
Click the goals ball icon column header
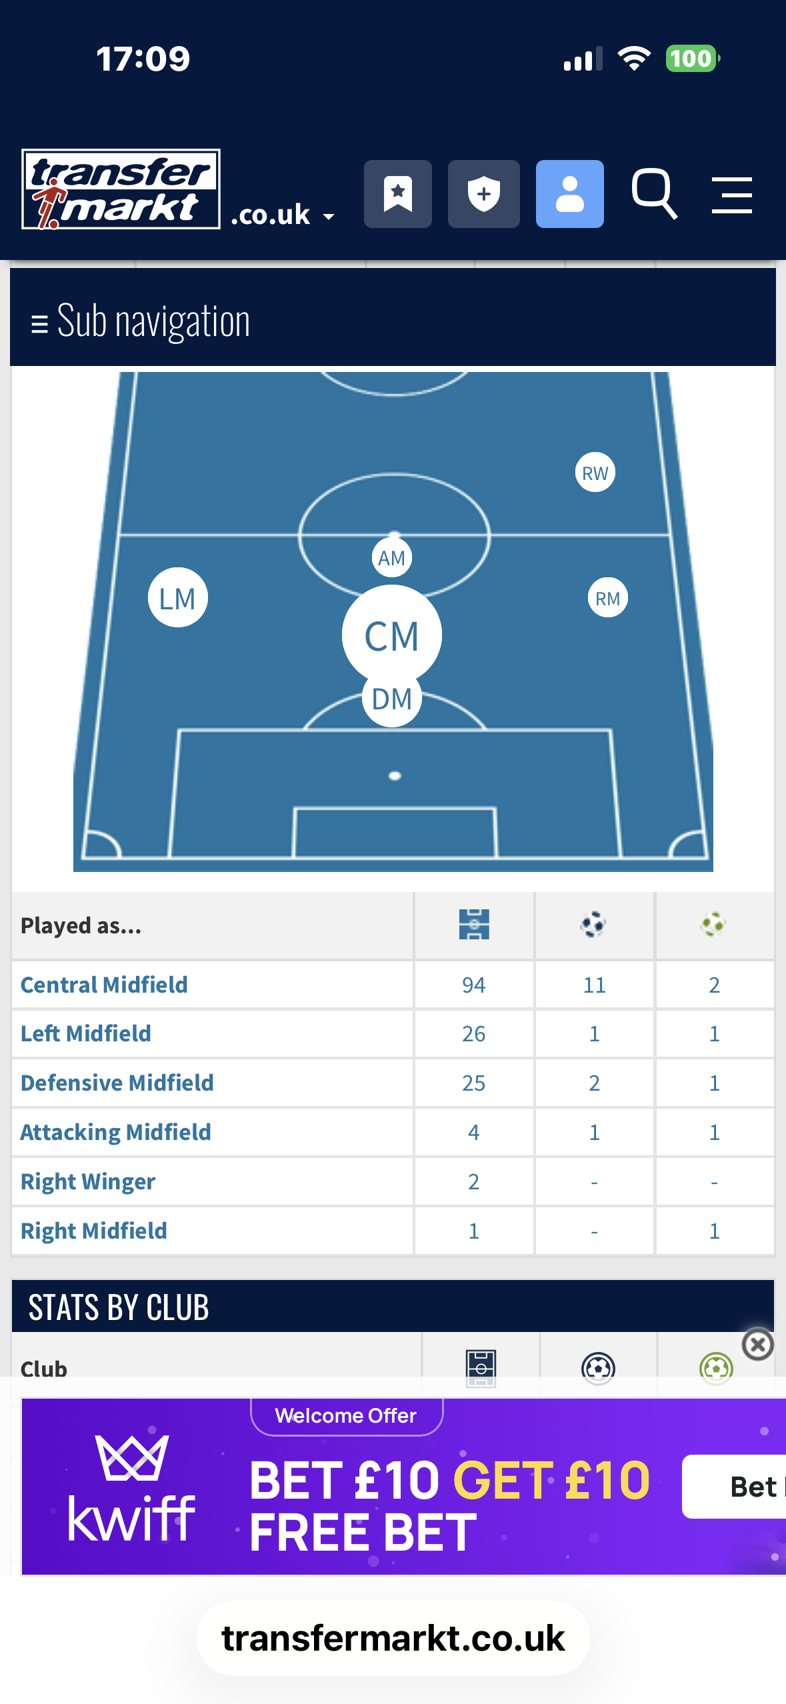tap(593, 925)
